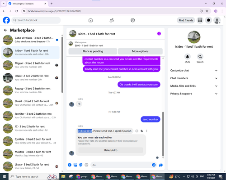Image resolution: width=226 pixels, height=180 pixels.
Task: Expand Customize chat section
Action: pyautogui.click(x=194, y=71)
